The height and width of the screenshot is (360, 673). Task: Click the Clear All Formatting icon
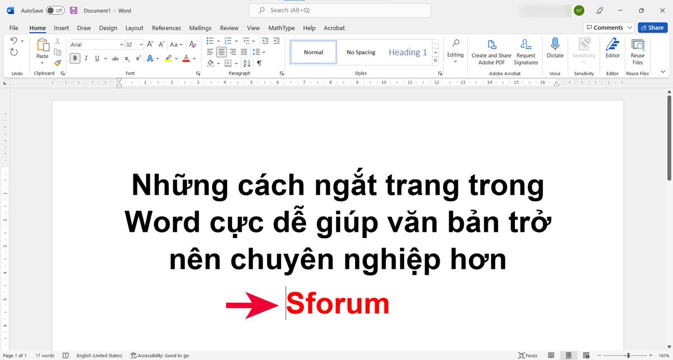(193, 44)
